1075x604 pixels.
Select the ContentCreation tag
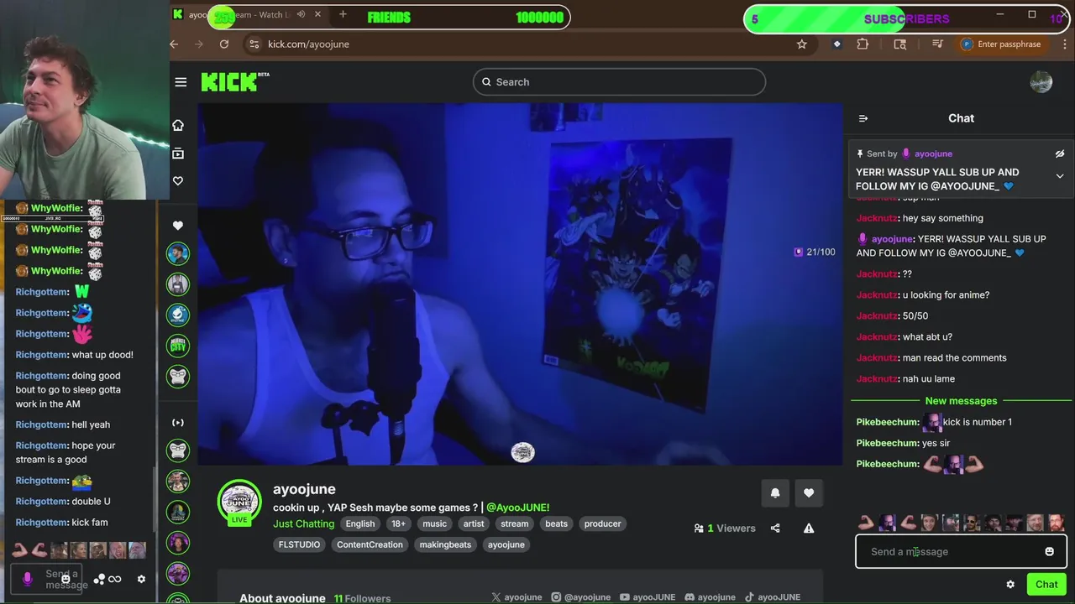click(x=370, y=544)
